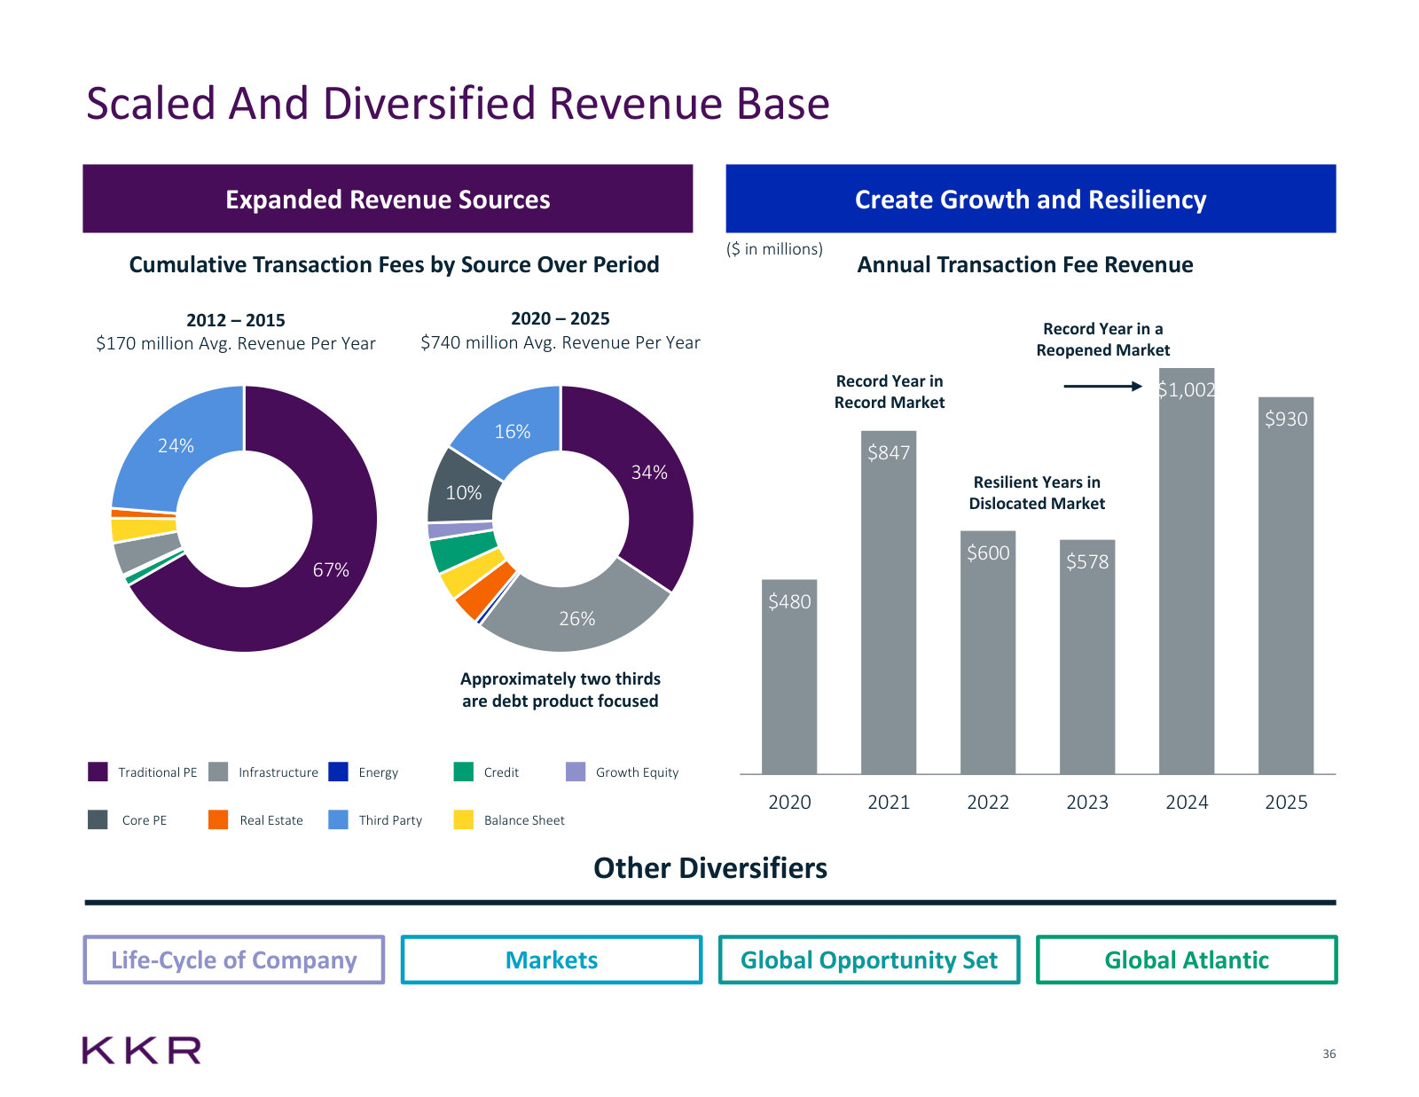Image resolution: width=1419 pixels, height=1097 pixels.
Task: Click 'Approximately two thirds are debt product focused'
Action: point(561,689)
